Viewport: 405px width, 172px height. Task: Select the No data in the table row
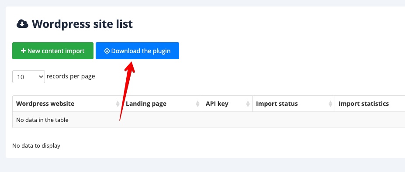(209, 120)
